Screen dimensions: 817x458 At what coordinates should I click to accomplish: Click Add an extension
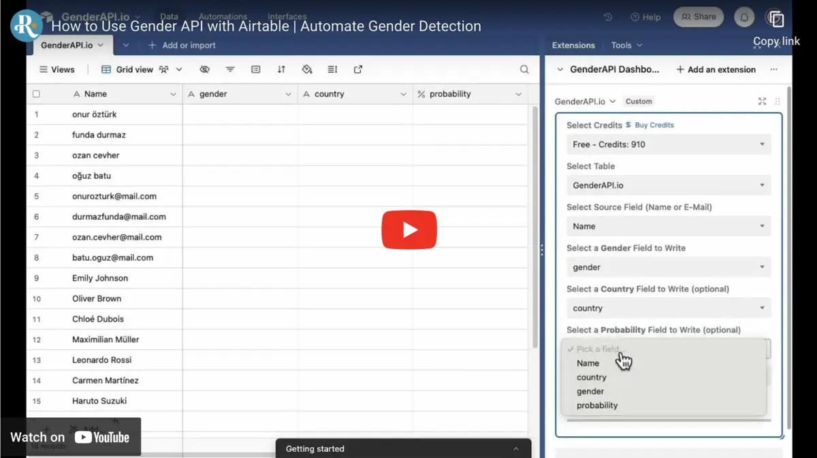(x=716, y=69)
